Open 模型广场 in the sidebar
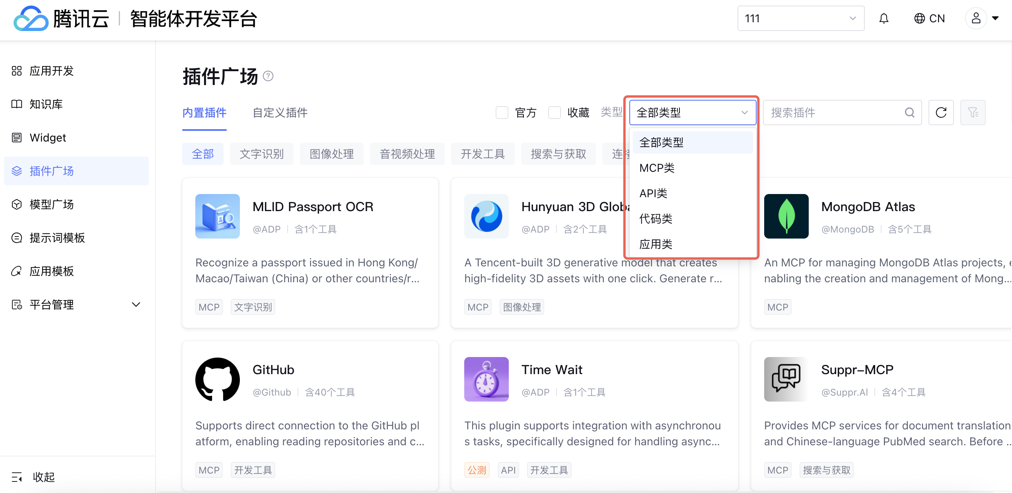The height and width of the screenshot is (493, 1012). 52,204
